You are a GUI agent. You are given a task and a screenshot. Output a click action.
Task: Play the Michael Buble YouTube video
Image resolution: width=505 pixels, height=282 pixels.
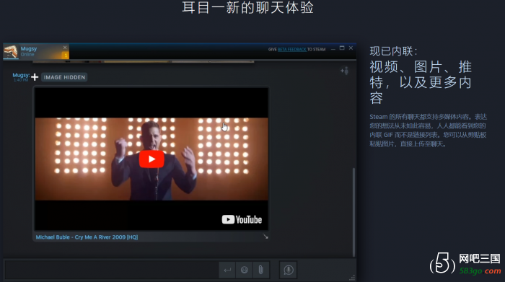click(x=151, y=159)
